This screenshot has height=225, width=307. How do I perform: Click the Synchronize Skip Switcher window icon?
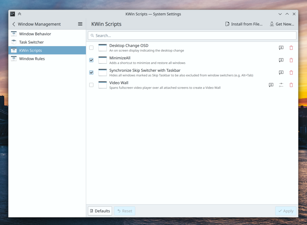pyautogui.click(x=103, y=72)
